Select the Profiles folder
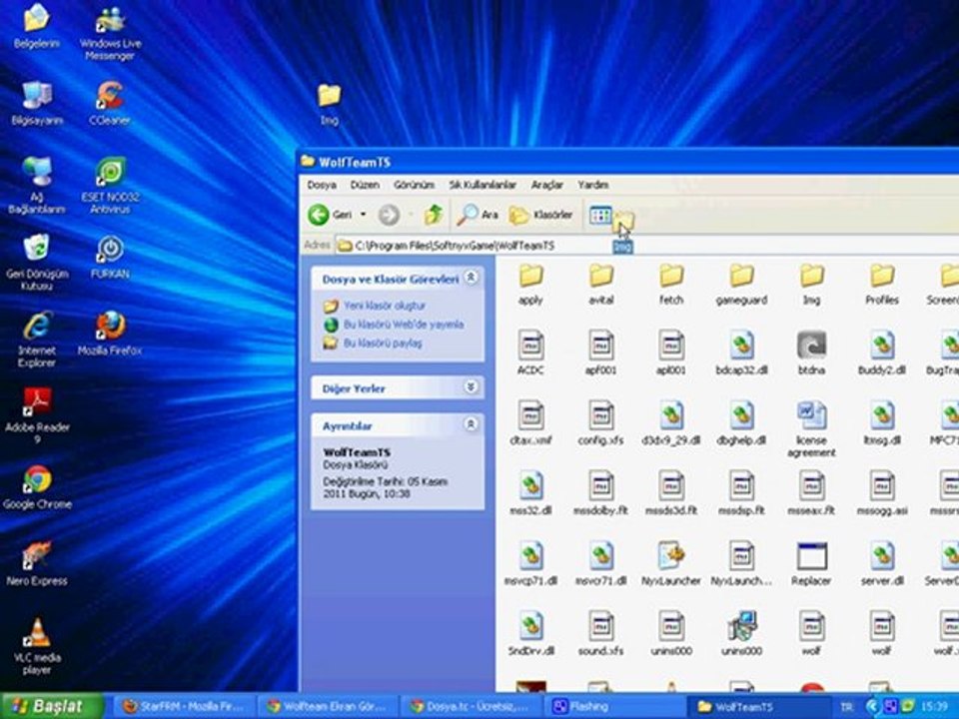Screen dimensions: 959x719 [882, 285]
